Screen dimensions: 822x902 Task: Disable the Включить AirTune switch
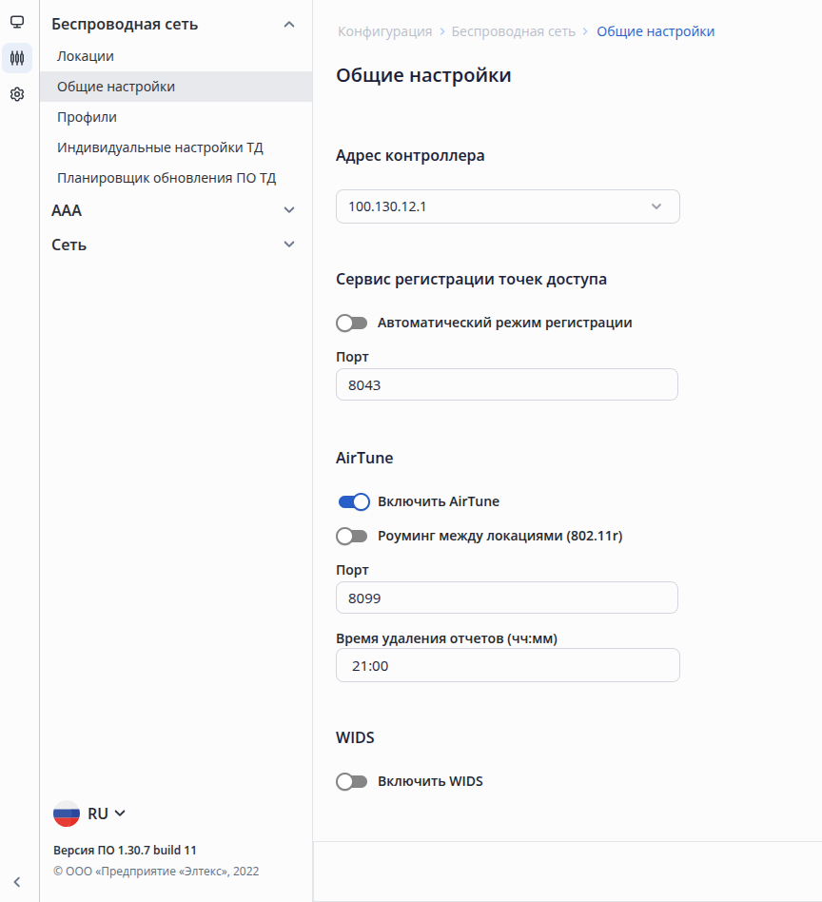click(x=354, y=501)
